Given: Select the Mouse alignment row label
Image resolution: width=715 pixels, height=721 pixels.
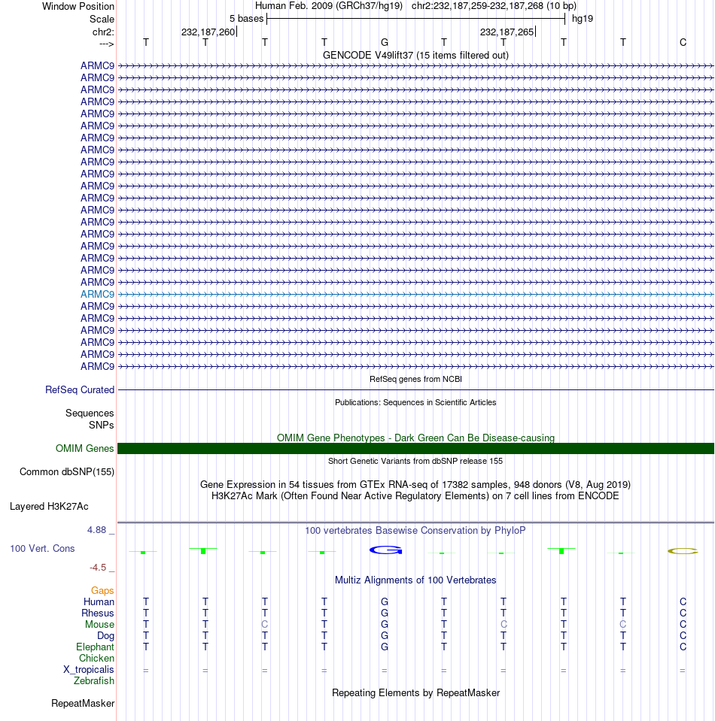Looking at the screenshot, I should click(x=99, y=625).
